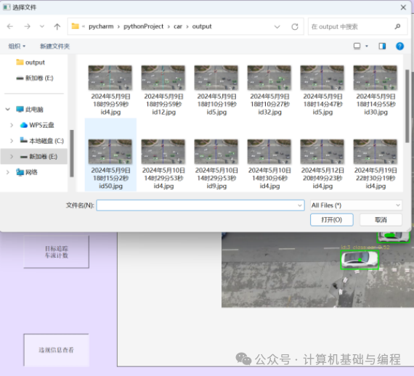Select file 18时14分55秒 id30.jpg
The height and width of the screenshot is (376, 414).
(376, 90)
